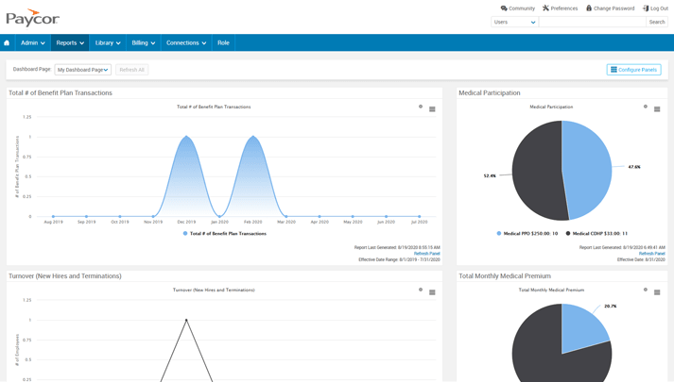674x382 pixels.
Task: Expand the Admin menu
Action: pyautogui.click(x=33, y=42)
